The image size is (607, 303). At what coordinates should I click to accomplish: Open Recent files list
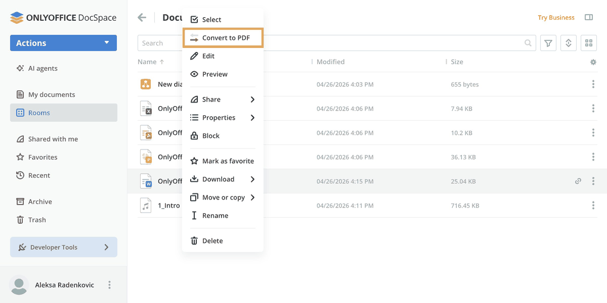[x=33, y=175]
